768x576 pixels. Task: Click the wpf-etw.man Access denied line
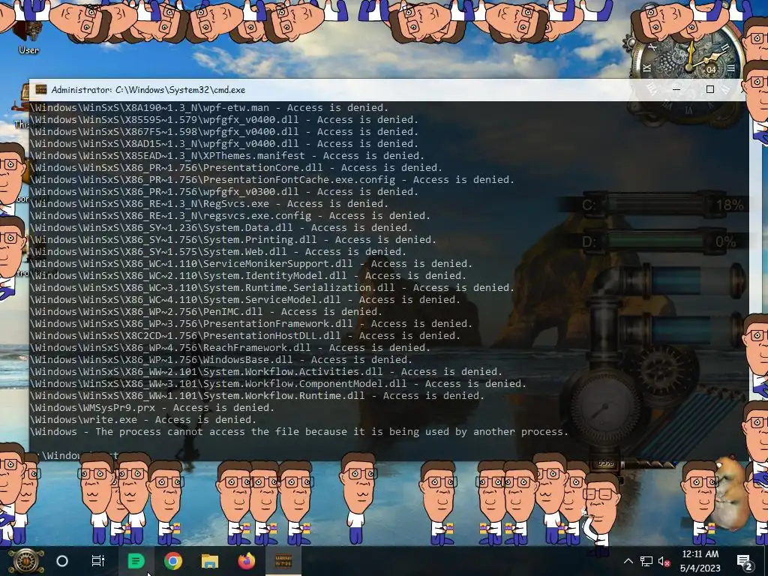(209, 108)
